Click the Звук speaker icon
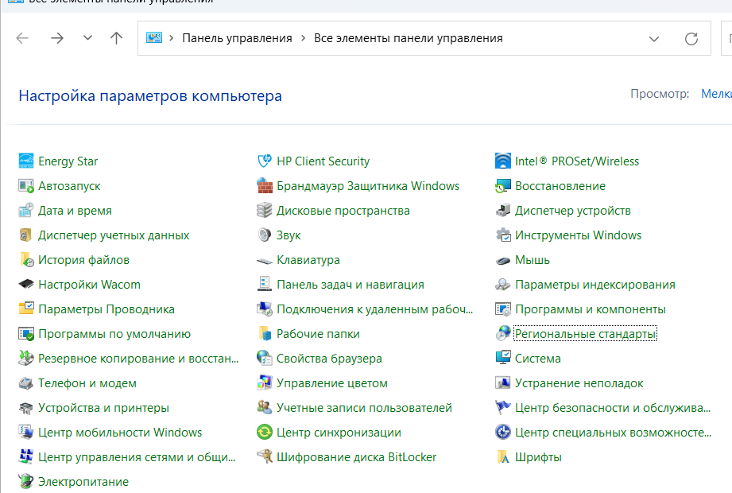Viewport: 732px width, 493px height. click(x=265, y=235)
